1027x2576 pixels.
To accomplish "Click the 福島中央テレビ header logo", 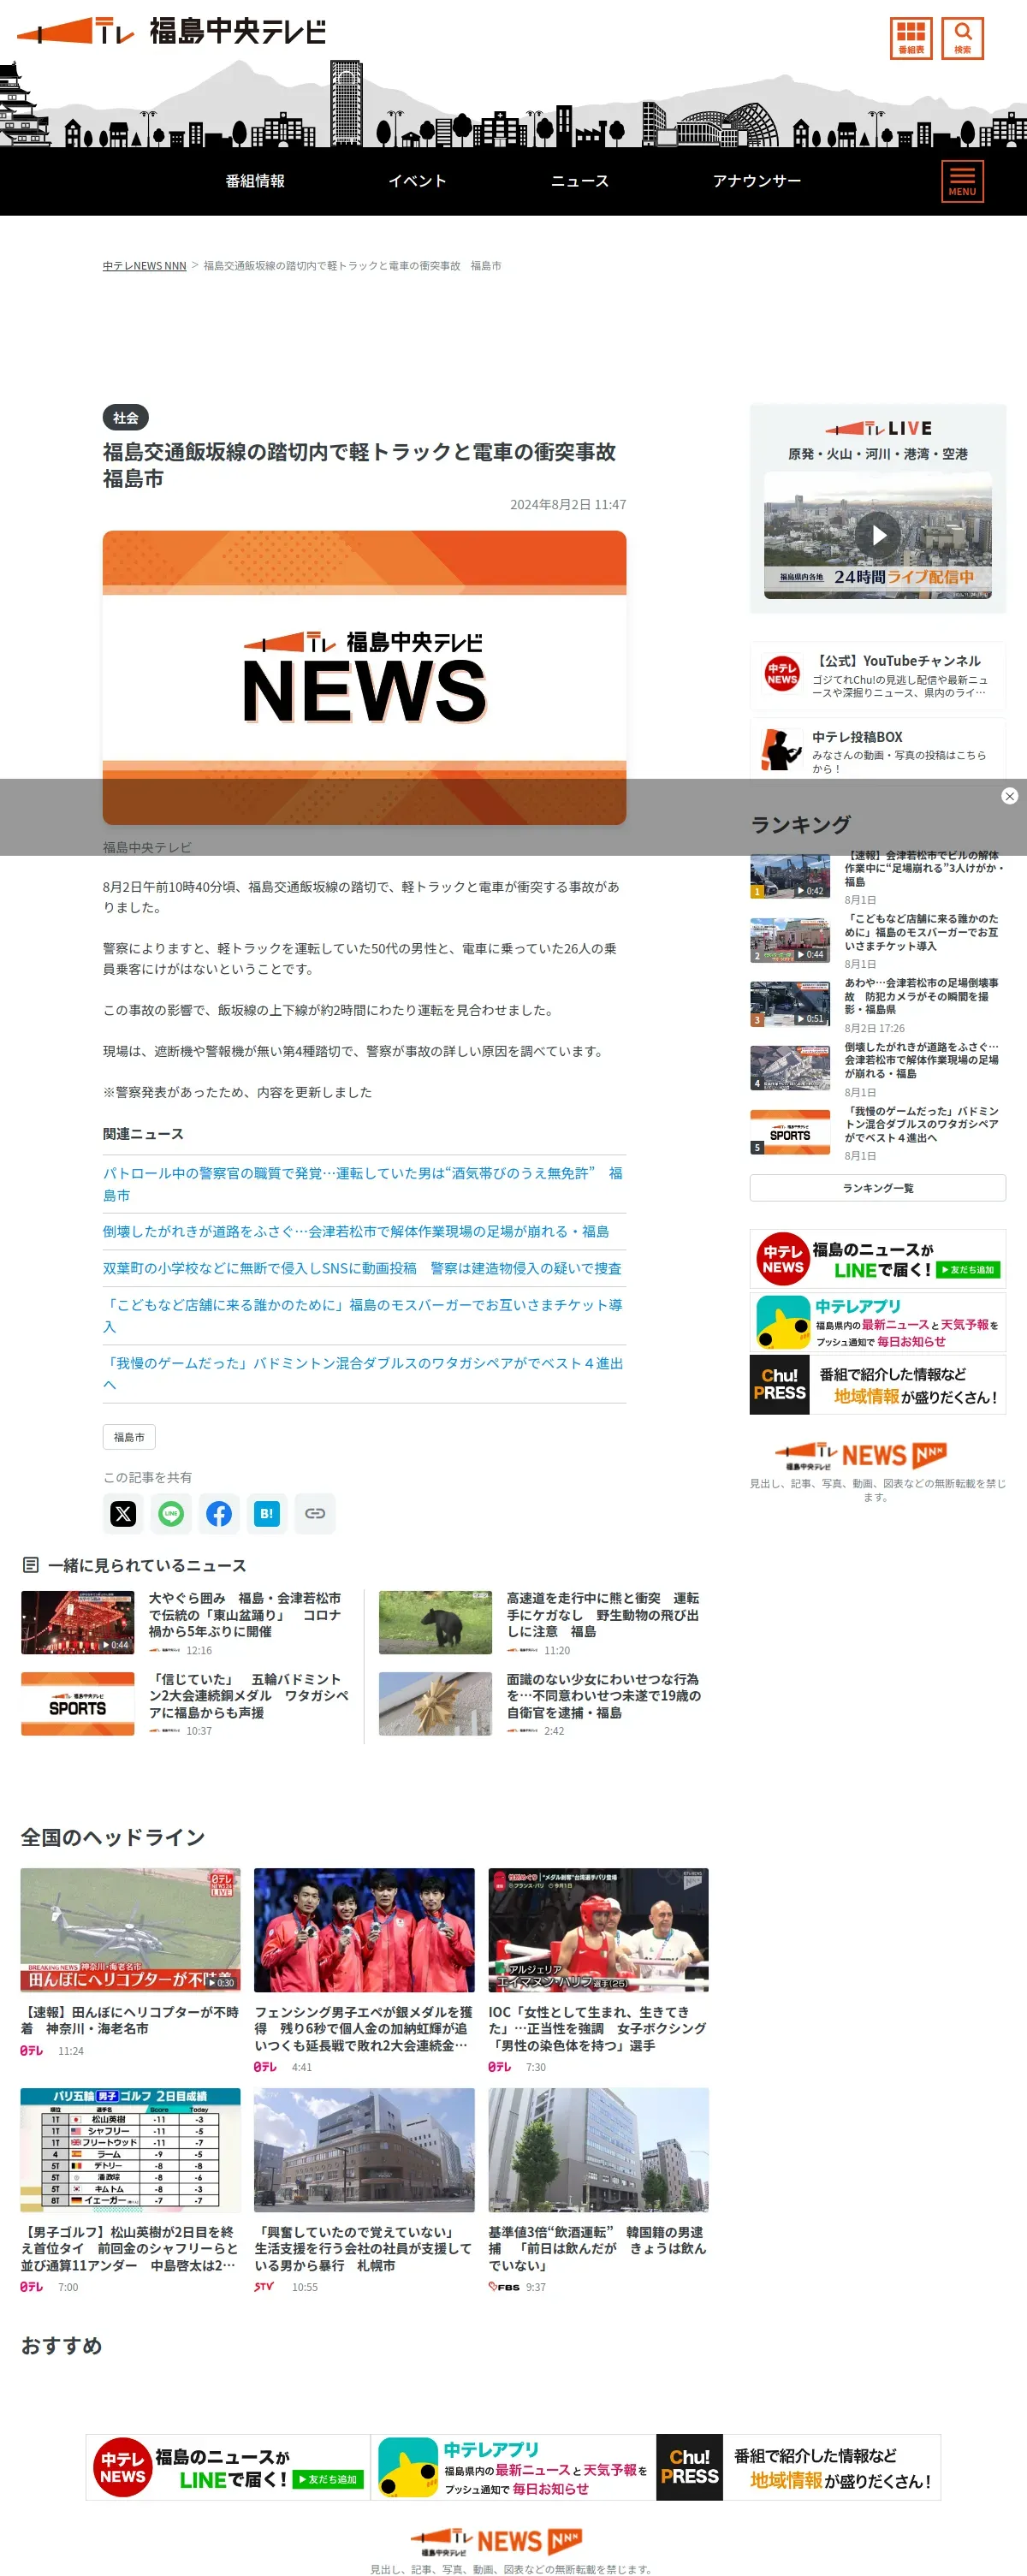I will point(171,31).
